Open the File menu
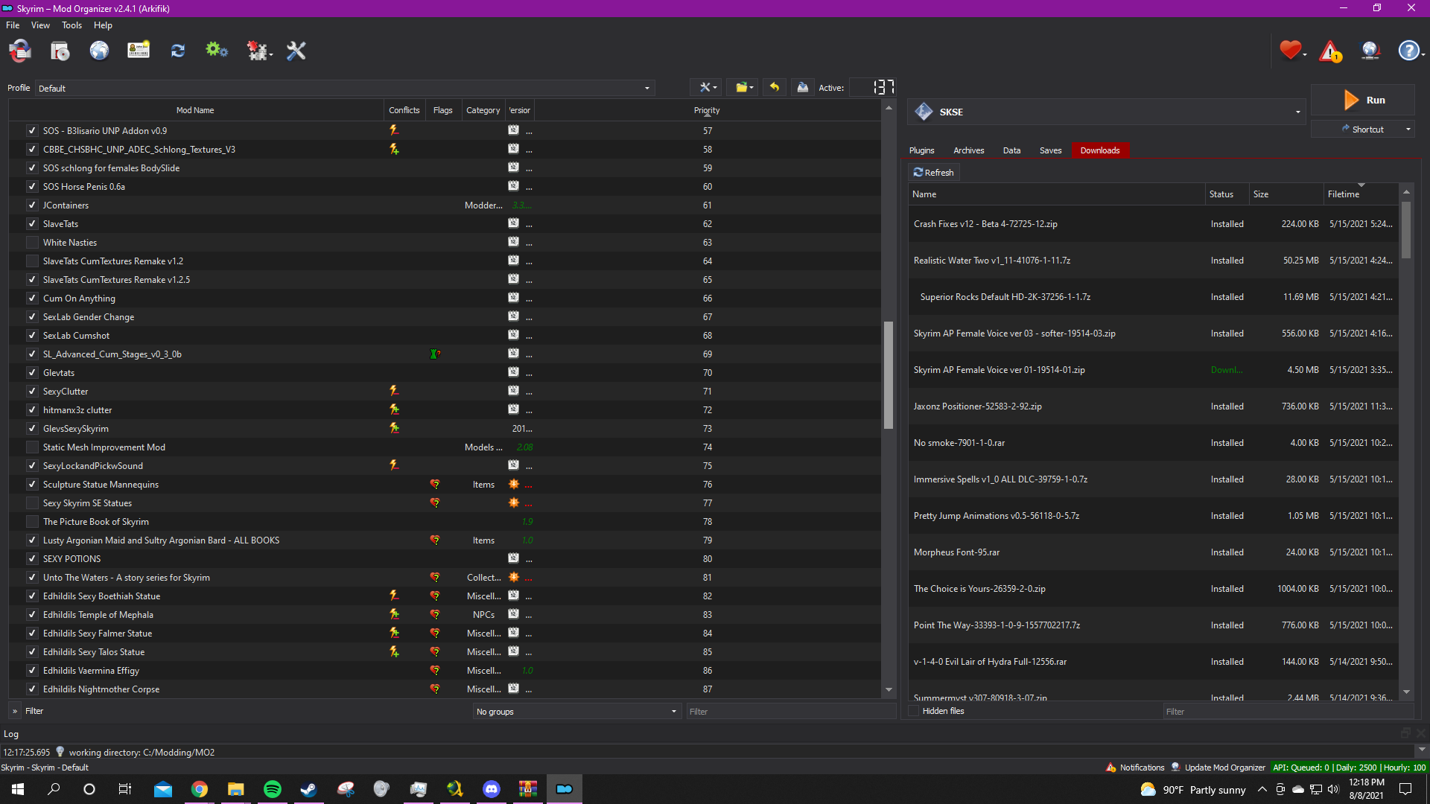 pos(13,25)
